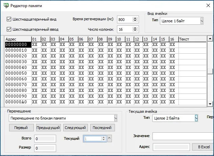
Task: Click the cell in row 00000000, column 01
Action: pos(36,45)
